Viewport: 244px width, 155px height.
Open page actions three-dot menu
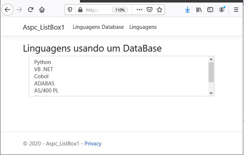(140, 10)
